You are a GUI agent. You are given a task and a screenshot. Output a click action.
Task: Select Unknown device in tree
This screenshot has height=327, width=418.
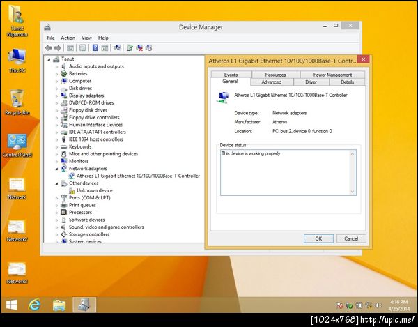pyautogui.click(x=95, y=190)
